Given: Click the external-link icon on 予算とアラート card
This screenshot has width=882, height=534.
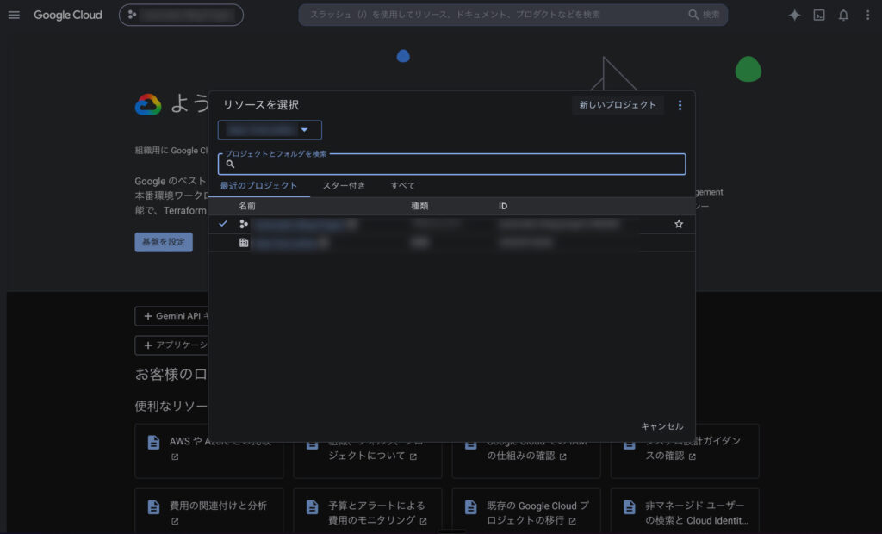Looking at the screenshot, I should pos(423,522).
